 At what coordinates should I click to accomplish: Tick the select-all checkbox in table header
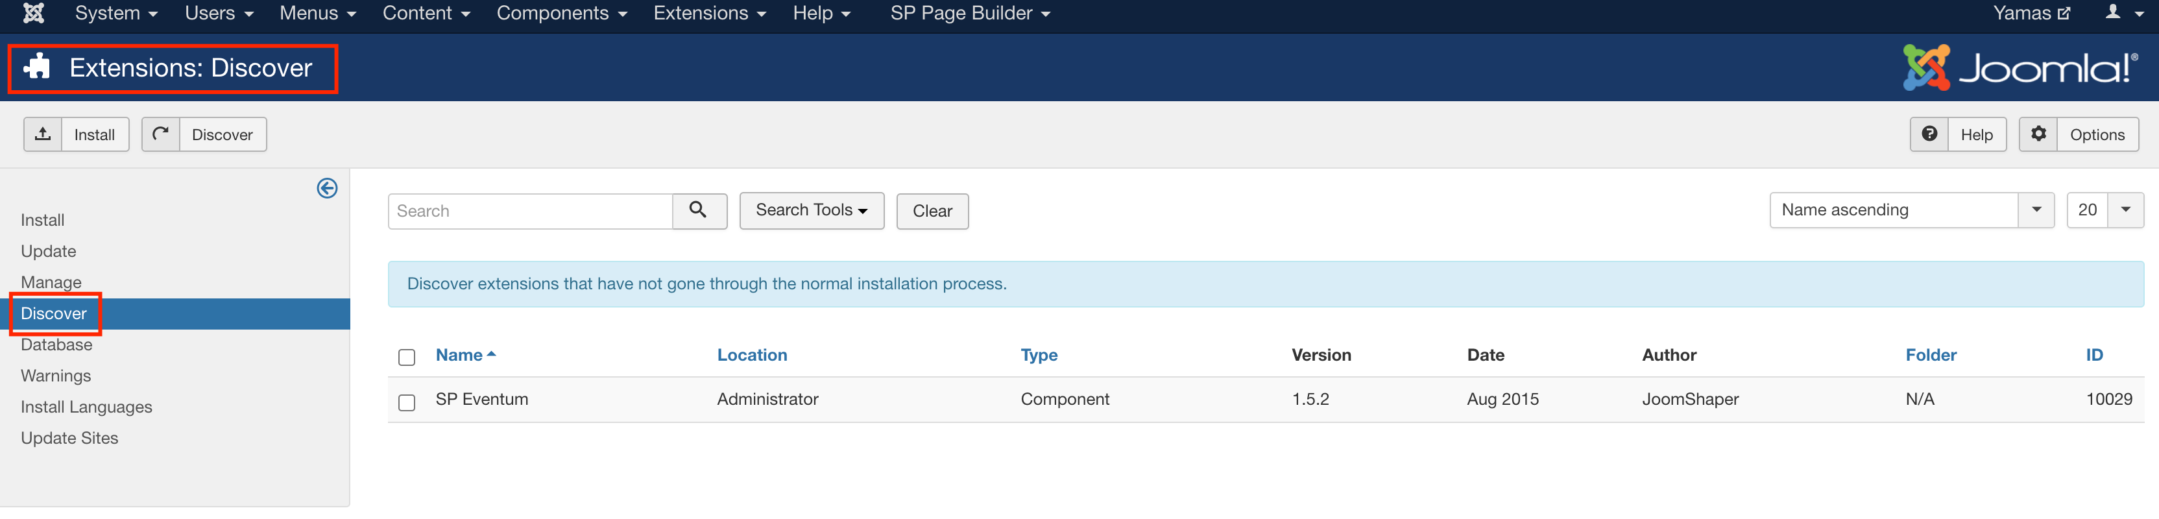pos(407,357)
